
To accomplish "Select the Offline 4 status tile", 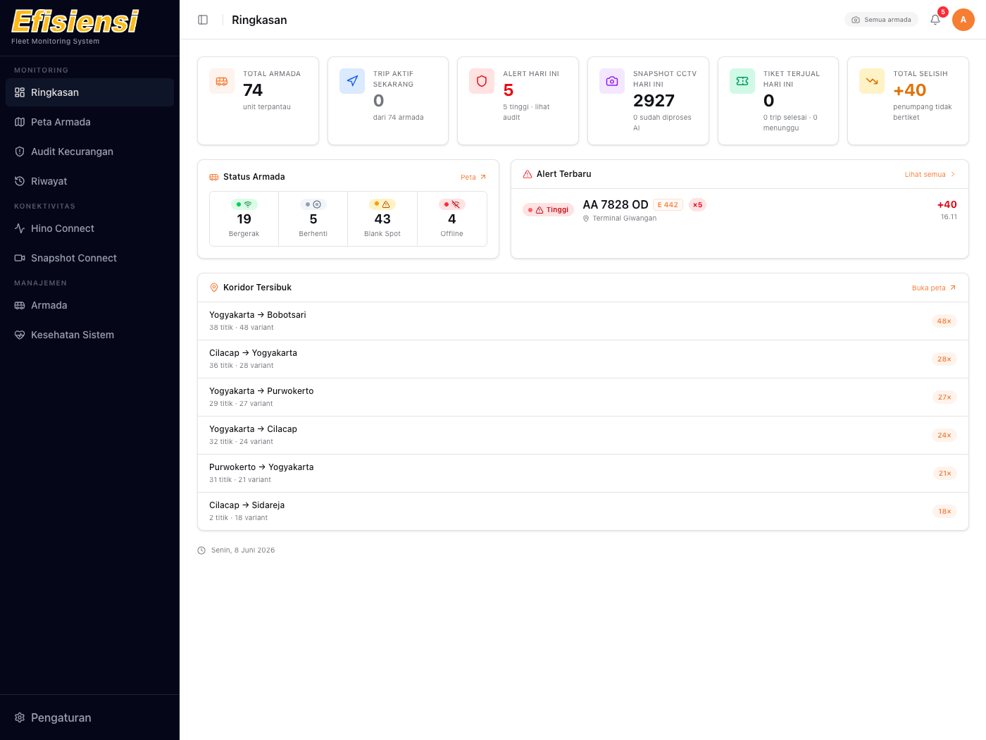I will pyautogui.click(x=452, y=219).
